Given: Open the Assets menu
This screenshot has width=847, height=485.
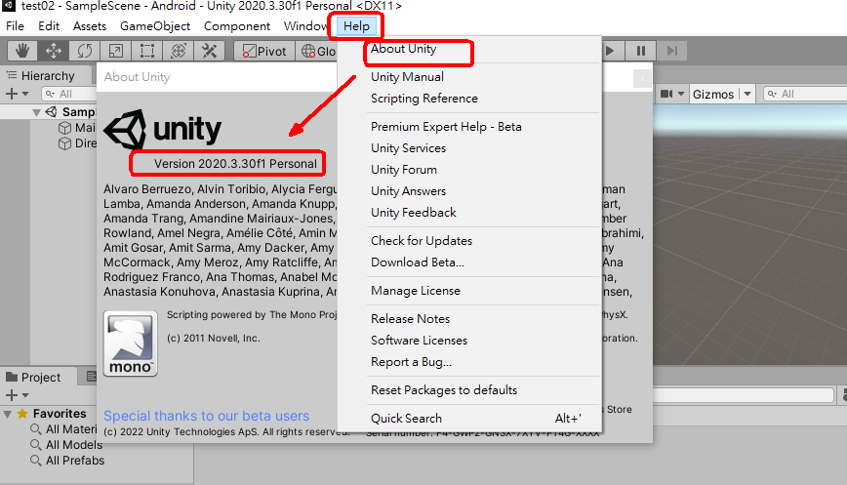Looking at the screenshot, I should (90, 26).
